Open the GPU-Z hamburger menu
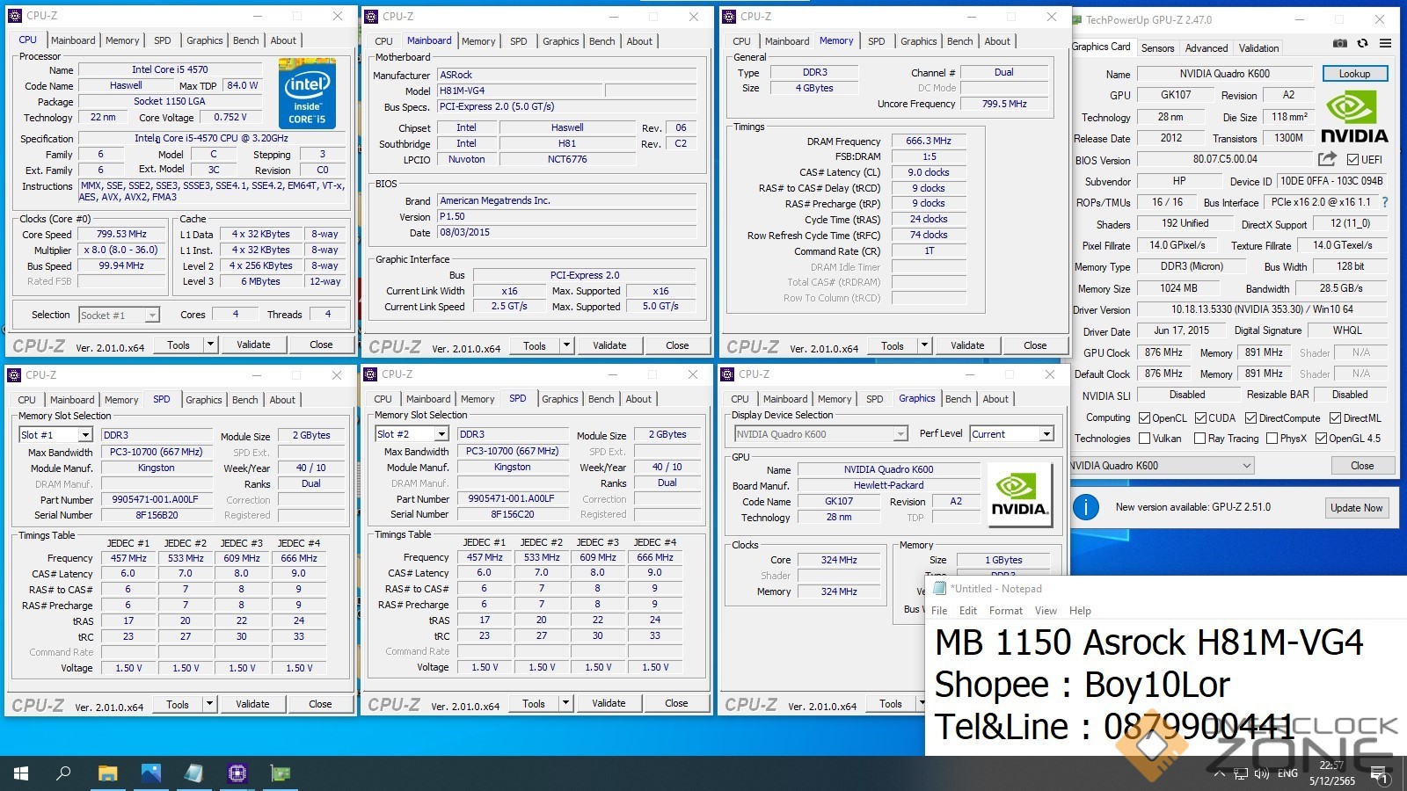 click(x=1385, y=43)
